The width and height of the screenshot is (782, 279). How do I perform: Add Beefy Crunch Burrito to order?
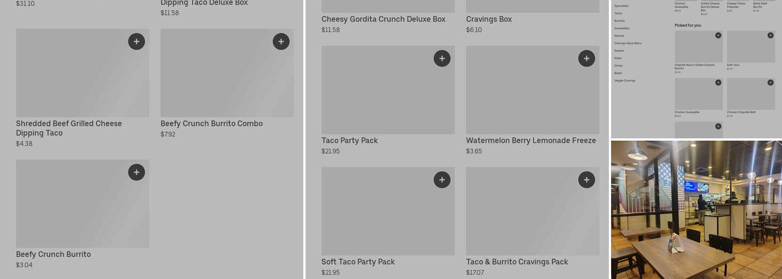[136, 172]
